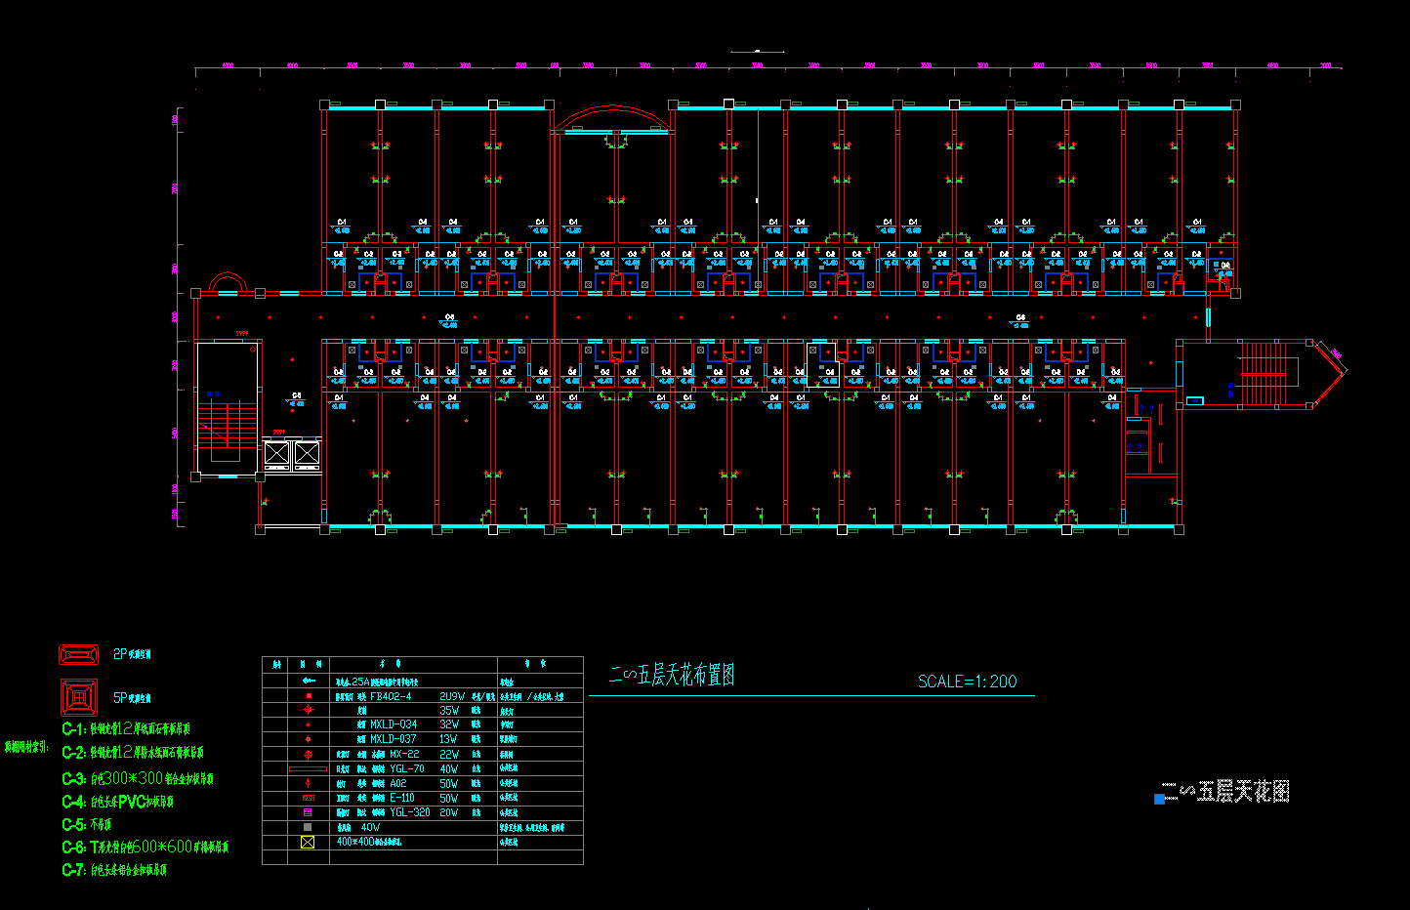Select the cyan drawing title above underline
This screenshot has height=910, width=1410.
(672, 675)
